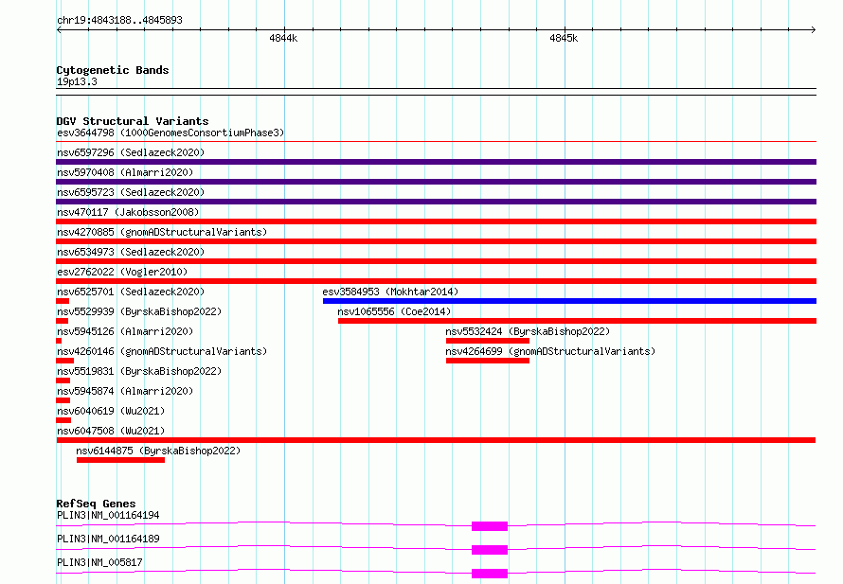This screenshot has height=584, width=843.
Task: Select the nsv470117 (Jakobsson2008) variant label
Action: (128, 212)
